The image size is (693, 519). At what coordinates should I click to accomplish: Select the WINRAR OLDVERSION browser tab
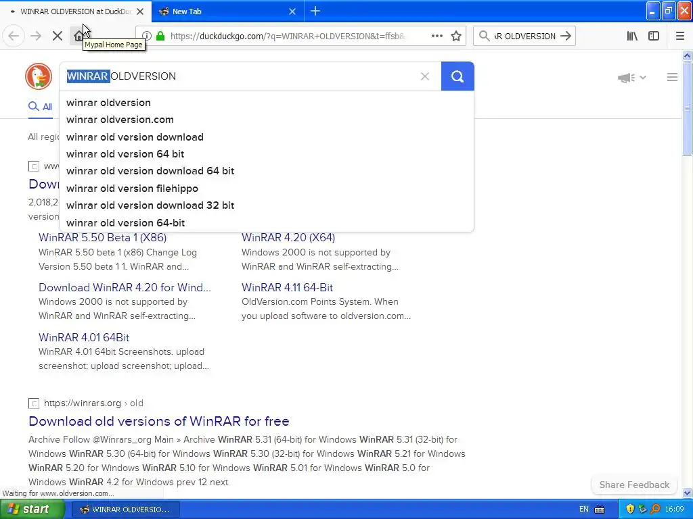pyautogui.click(x=76, y=11)
